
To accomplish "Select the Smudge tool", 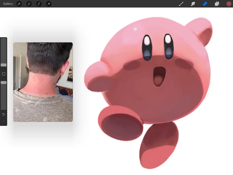I will tap(193, 4).
